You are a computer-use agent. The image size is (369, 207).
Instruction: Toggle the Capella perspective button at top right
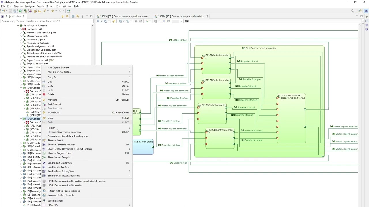pyautogui.click(x=366, y=11)
